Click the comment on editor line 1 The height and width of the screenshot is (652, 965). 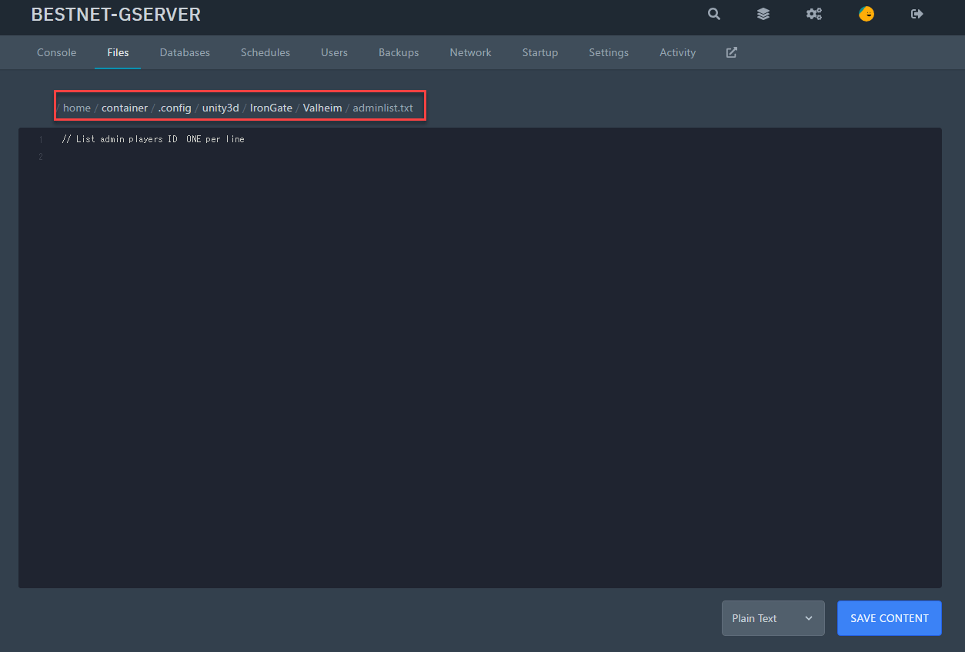point(153,139)
